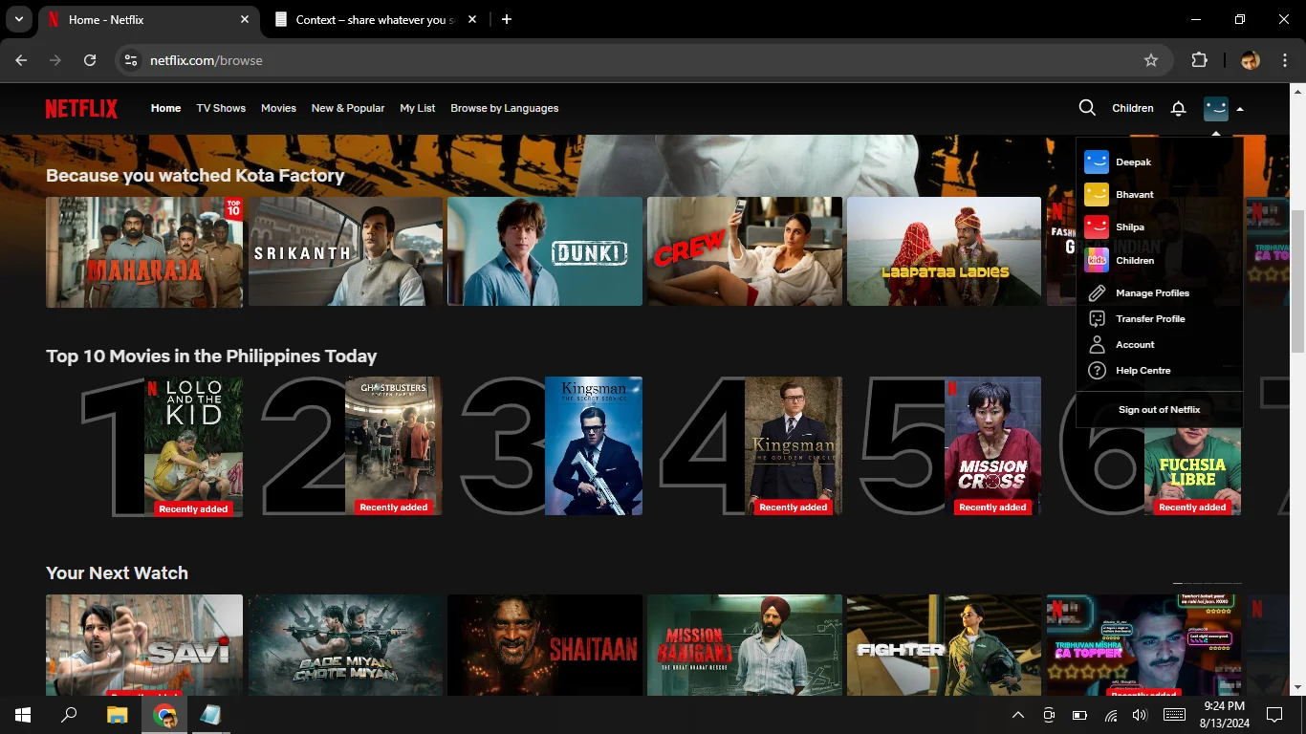The image size is (1306, 734).
Task: Show hidden system tray icons
Action: 1018,715
